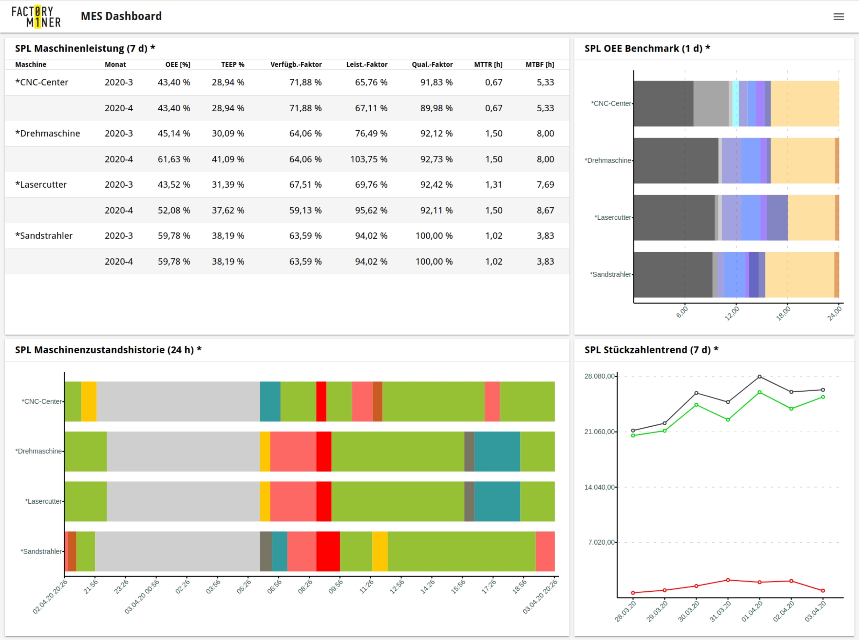Screen dimensions: 859x640
Task: Click CNC-Center cyan segment in OEE Benchmark
Action: (735, 103)
